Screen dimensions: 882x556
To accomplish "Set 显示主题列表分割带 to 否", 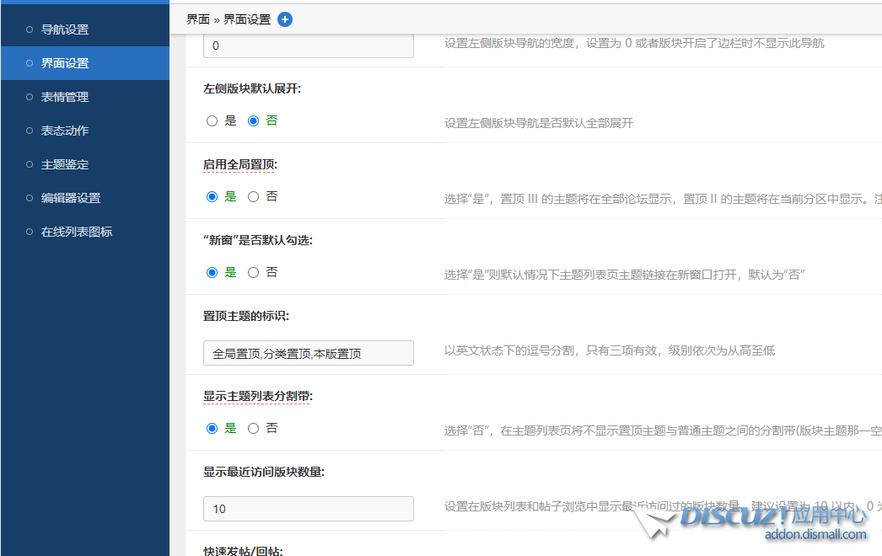I will 253,429.
